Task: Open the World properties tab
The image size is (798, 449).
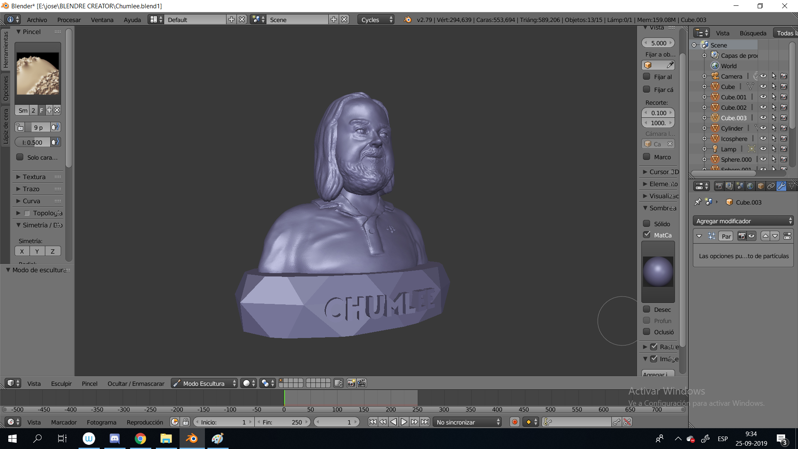Action: tap(750, 186)
